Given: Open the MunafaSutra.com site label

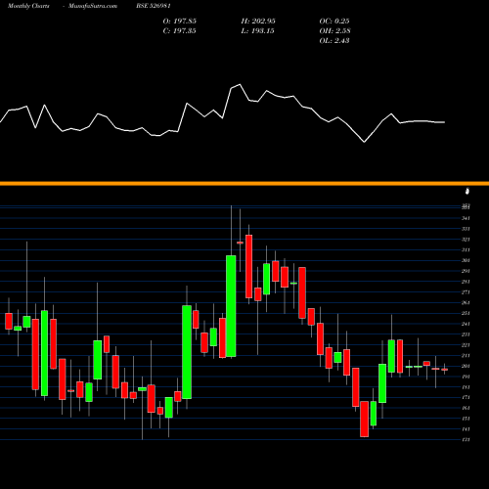Looking at the screenshot, I should pyautogui.click(x=93, y=6).
